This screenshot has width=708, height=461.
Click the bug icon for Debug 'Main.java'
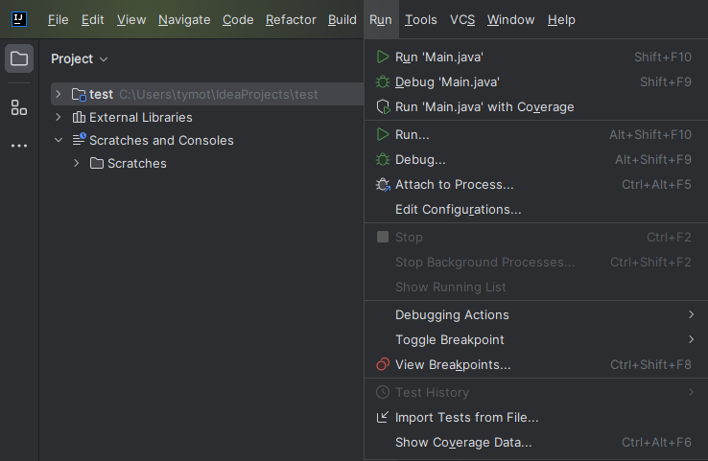tap(383, 82)
